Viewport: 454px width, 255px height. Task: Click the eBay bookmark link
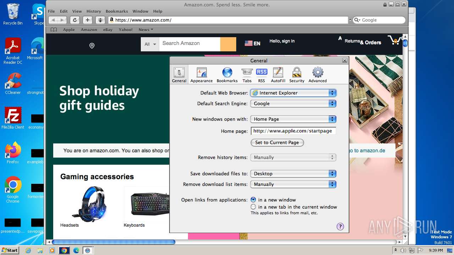(x=108, y=30)
